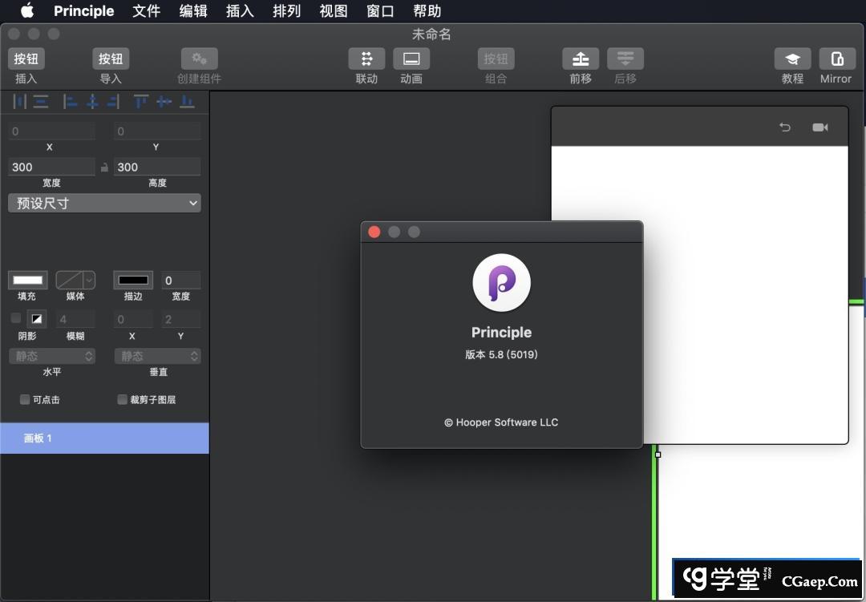Viewport: 866px width, 602px height.
Task: Click the 联动 (Drivers) toolbar icon
Action: coord(366,59)
